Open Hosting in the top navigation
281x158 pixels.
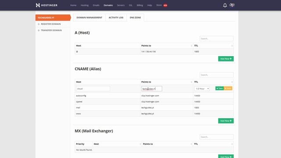[84, 5]
